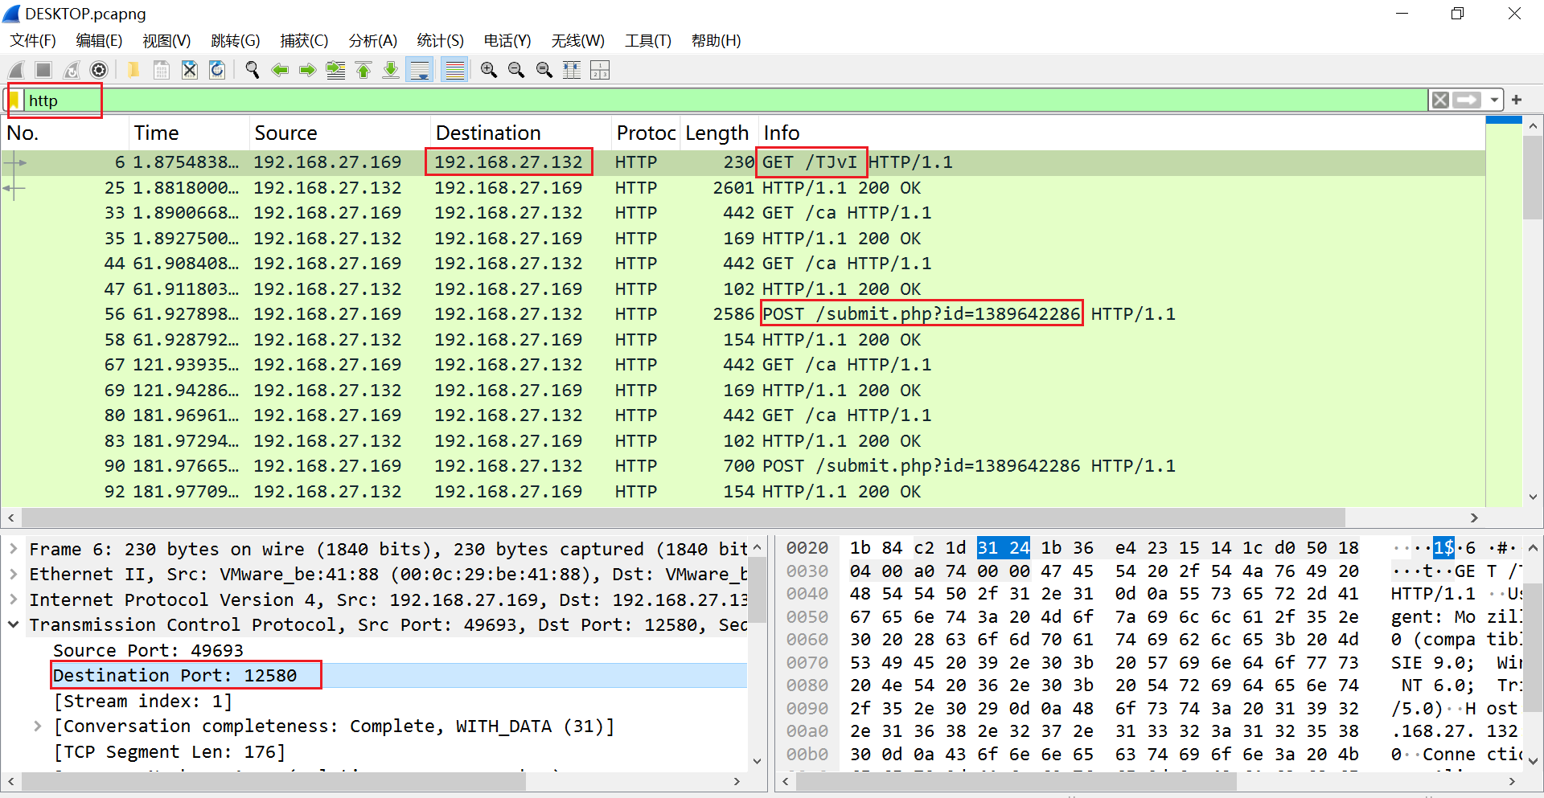Click the packet list horizontal scrollbar

pos(684,518)
